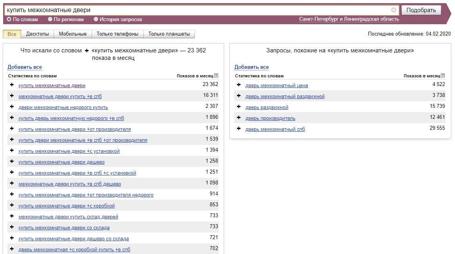Screen dimensions: 455x254
Task: Click the impressions value '16 311'
Action: click(210, 95)
